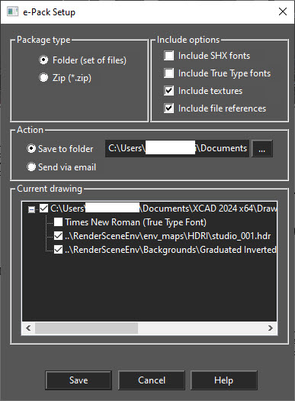Viewport: 295px width, 401px height.
Task: Select Backgrounds\Graduated Inverted tree row
Action: click(171, 250)
